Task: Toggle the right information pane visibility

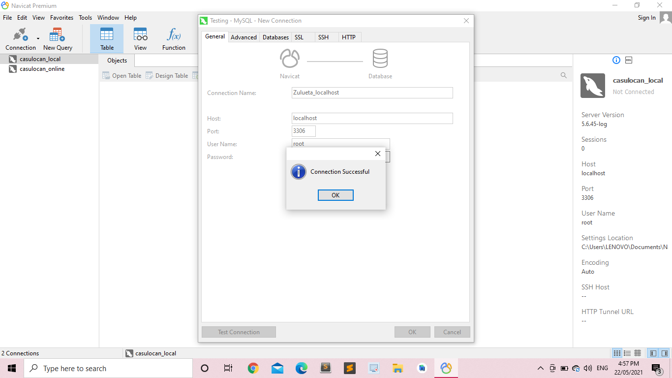Action: coord(665,353)
